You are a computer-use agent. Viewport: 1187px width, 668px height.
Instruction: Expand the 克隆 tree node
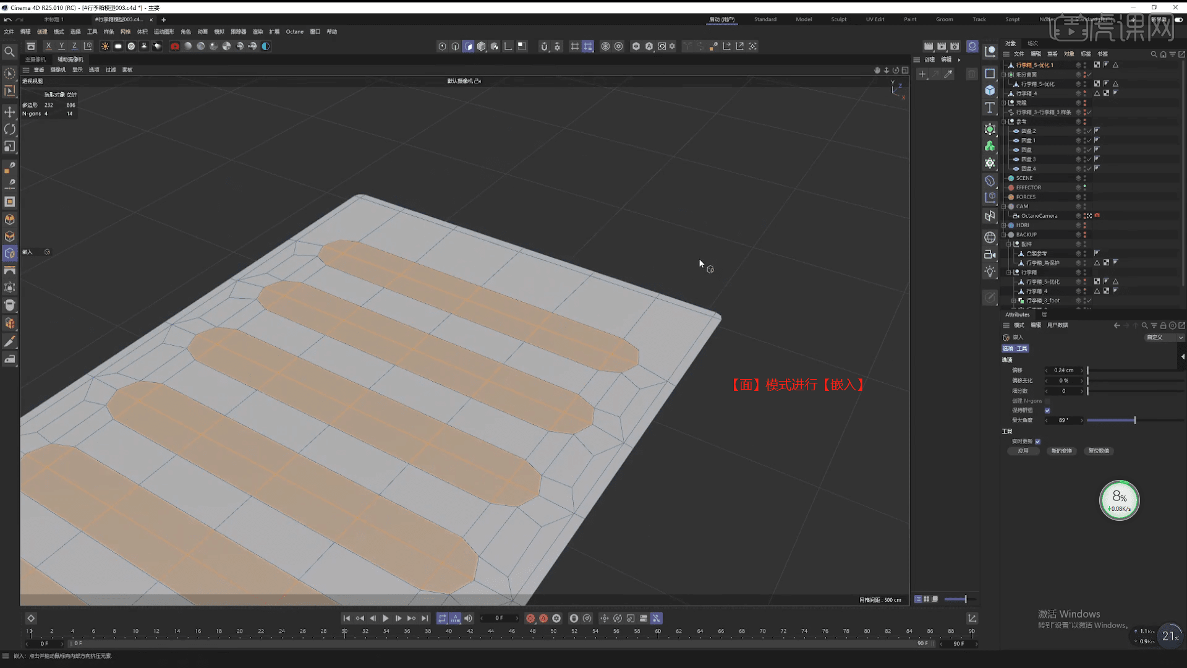coord(1004,103)
